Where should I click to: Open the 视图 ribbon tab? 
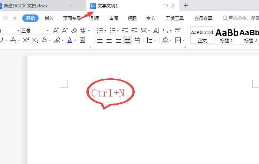click(132, 18)
